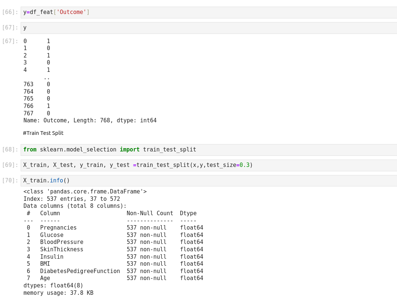This screenshot has width=397, height=297.
Task: Click the [70] cell prompt number
Action: coord(10,181)
